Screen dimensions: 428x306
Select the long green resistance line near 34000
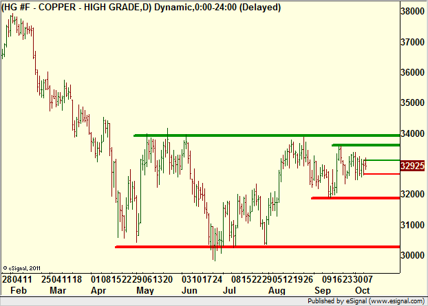(267, 135)
